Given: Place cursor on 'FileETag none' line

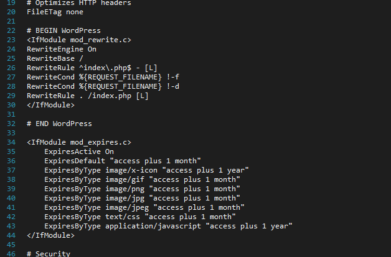Looking at the screenshot, I should [55, 12].
